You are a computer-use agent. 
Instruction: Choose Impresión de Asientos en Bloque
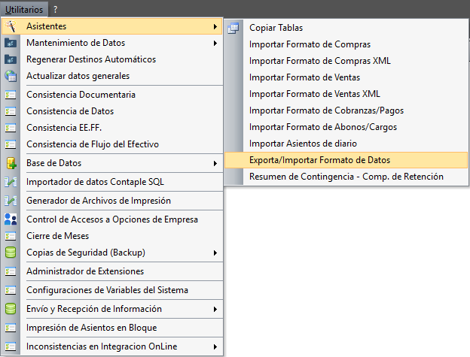pyautogui.click(x=112, y=328)
